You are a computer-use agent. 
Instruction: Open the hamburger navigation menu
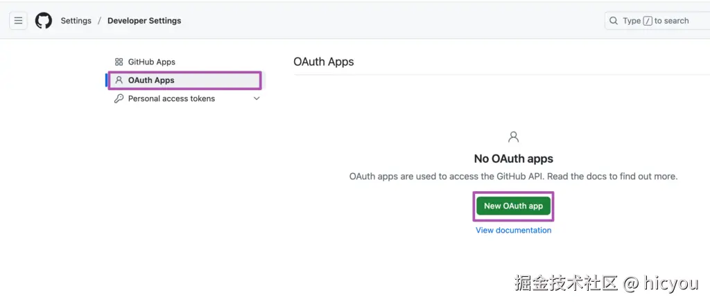(19, 21)
